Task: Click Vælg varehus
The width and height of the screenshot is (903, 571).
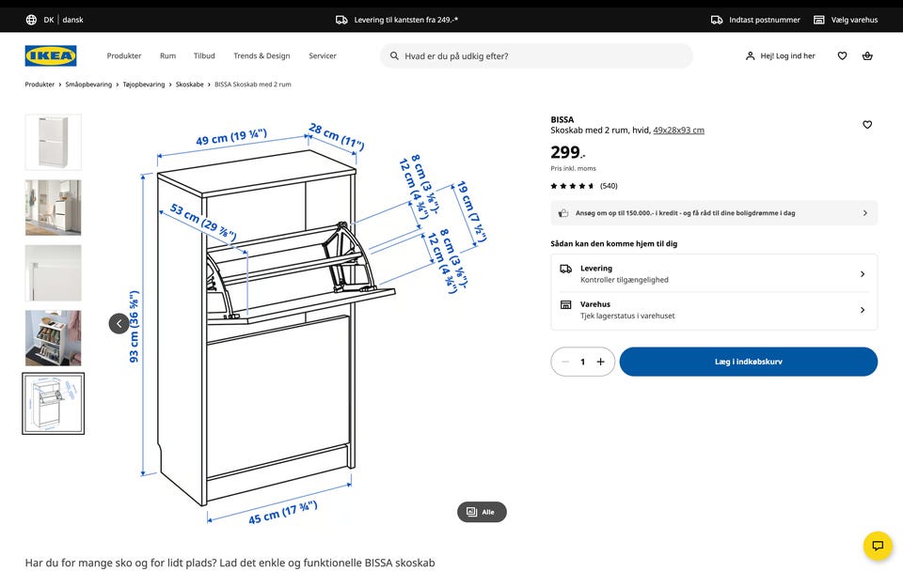Action: tap(854, 20)
